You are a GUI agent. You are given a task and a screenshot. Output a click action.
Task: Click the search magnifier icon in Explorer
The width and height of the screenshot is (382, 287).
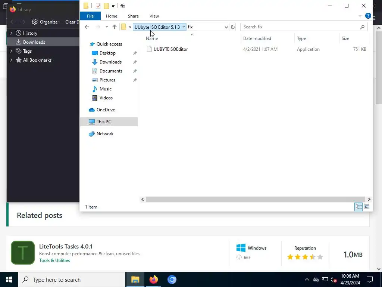coord(362,27)
